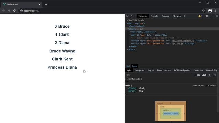Select the built files comment line
The height and width of the screenshot is (123, 219).
[155, 38]
